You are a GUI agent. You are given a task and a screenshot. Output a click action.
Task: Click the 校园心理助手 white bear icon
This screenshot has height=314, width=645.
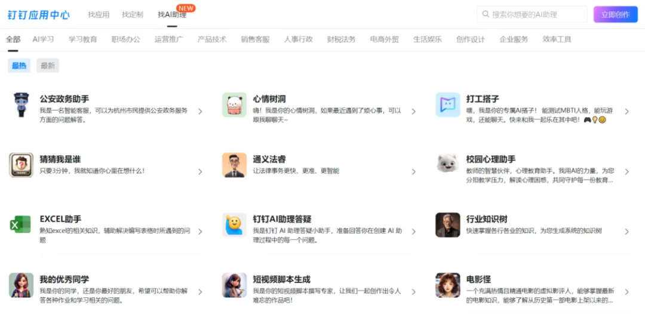[x=447, y=165]
